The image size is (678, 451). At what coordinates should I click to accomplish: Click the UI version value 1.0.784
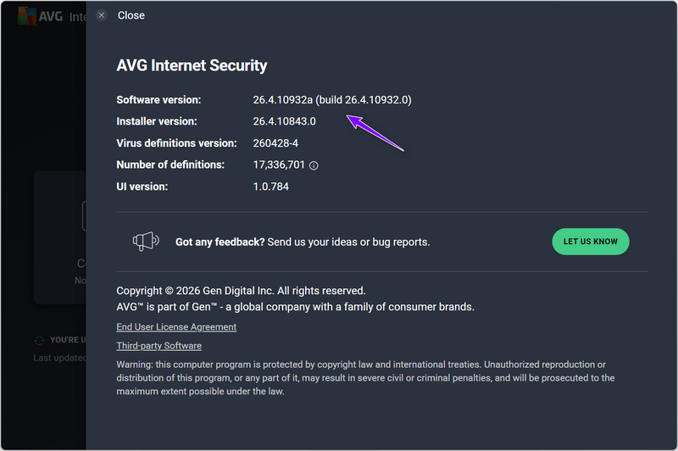(270, 187)
